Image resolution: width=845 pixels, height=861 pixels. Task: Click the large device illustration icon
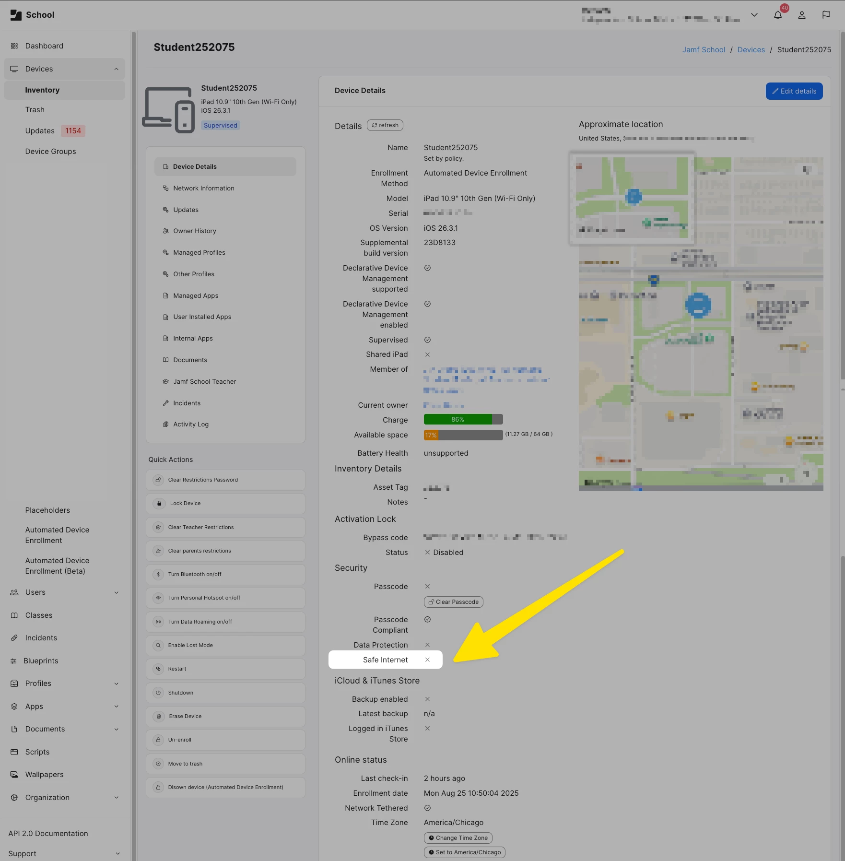[168, 109]
